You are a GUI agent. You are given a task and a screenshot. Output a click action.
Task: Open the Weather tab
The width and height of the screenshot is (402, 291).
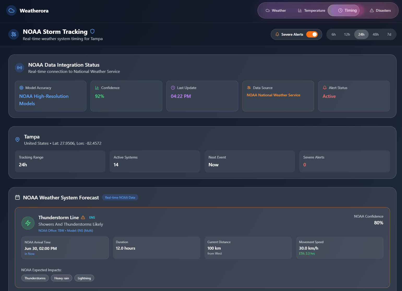[x=276, y=10]
